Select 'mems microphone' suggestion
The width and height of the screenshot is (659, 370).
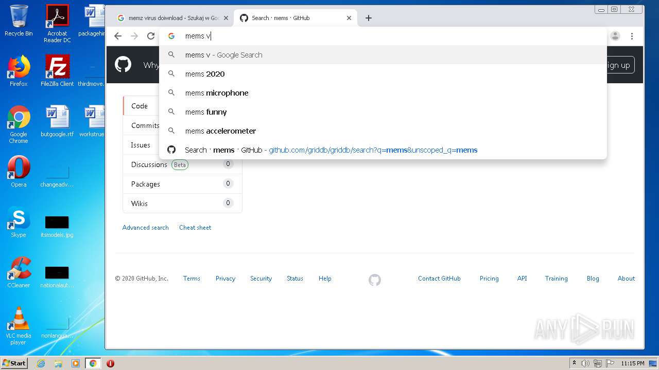pyautogui.click(x=383, y=93)
